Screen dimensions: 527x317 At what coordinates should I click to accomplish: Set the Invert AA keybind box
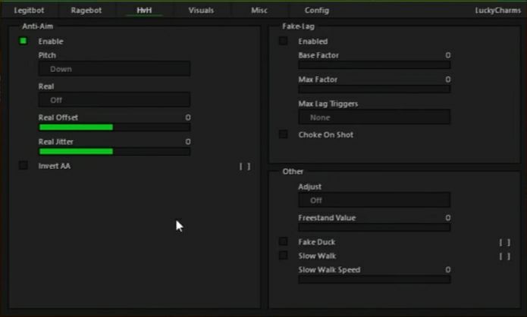[x=245, y=166]
